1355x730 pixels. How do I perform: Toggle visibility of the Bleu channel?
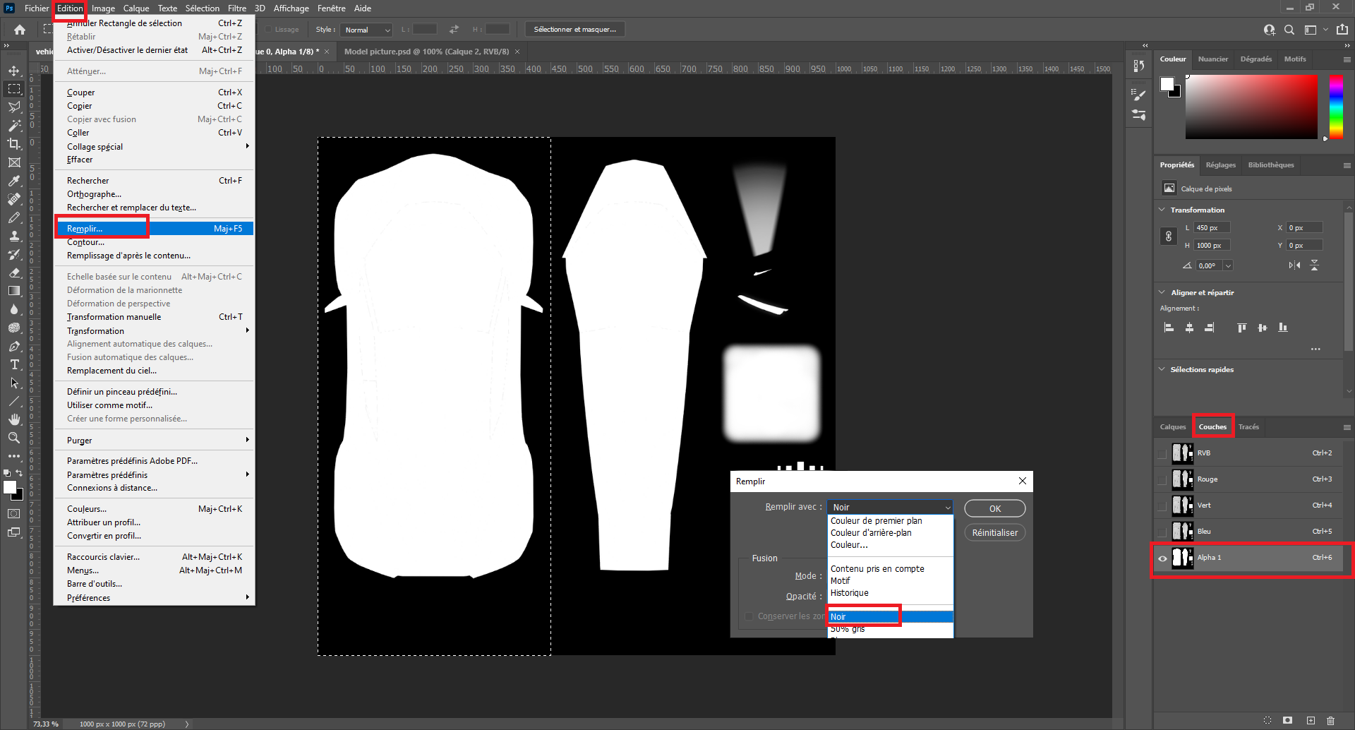pos(1162,532)
